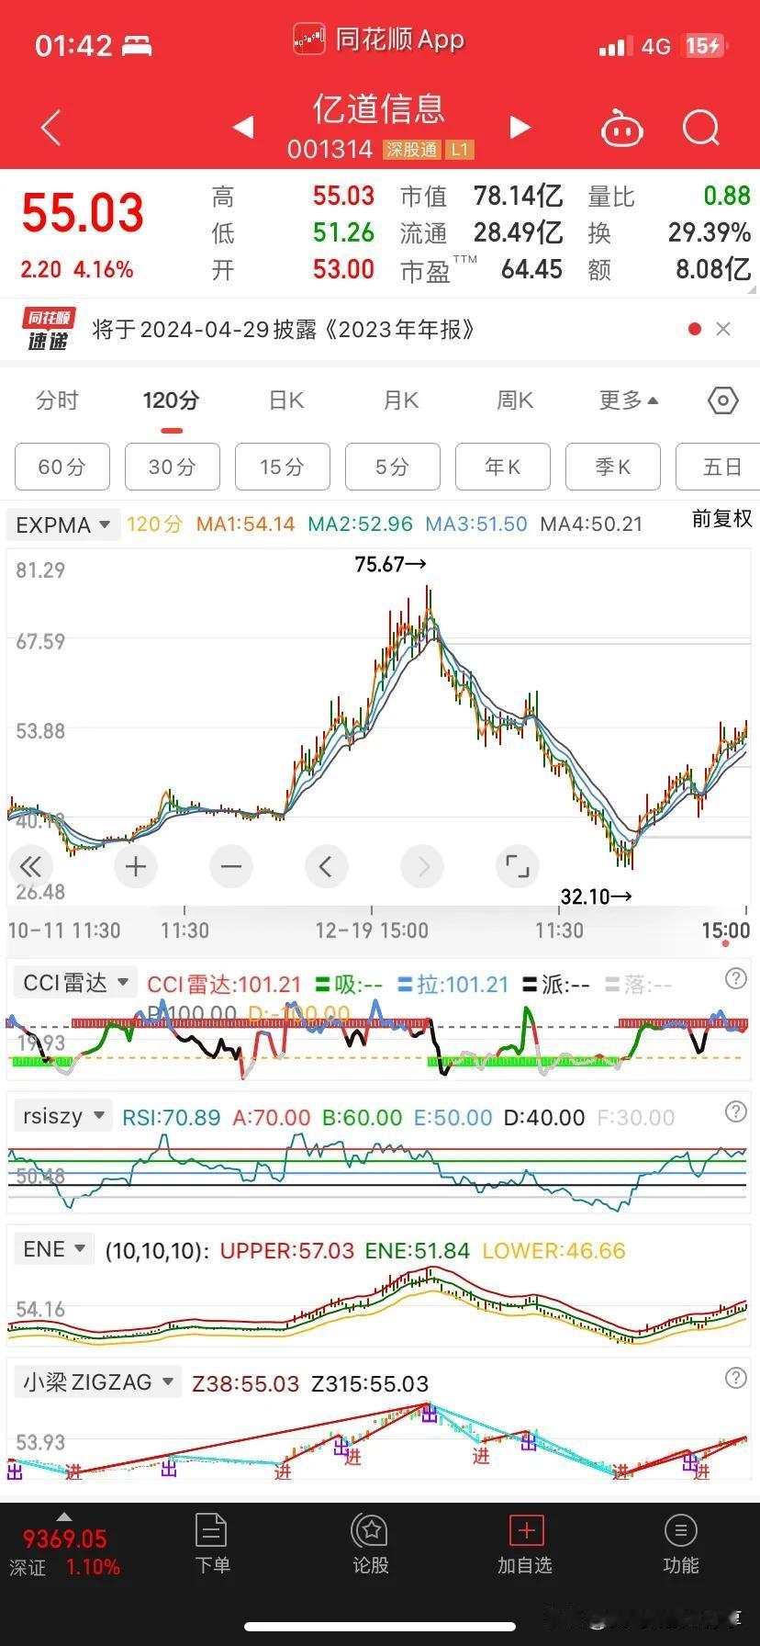The height and width of the screenshot is (1646, 760).
Task: Choose the 年K period button
Action: [x=503, y=467]
